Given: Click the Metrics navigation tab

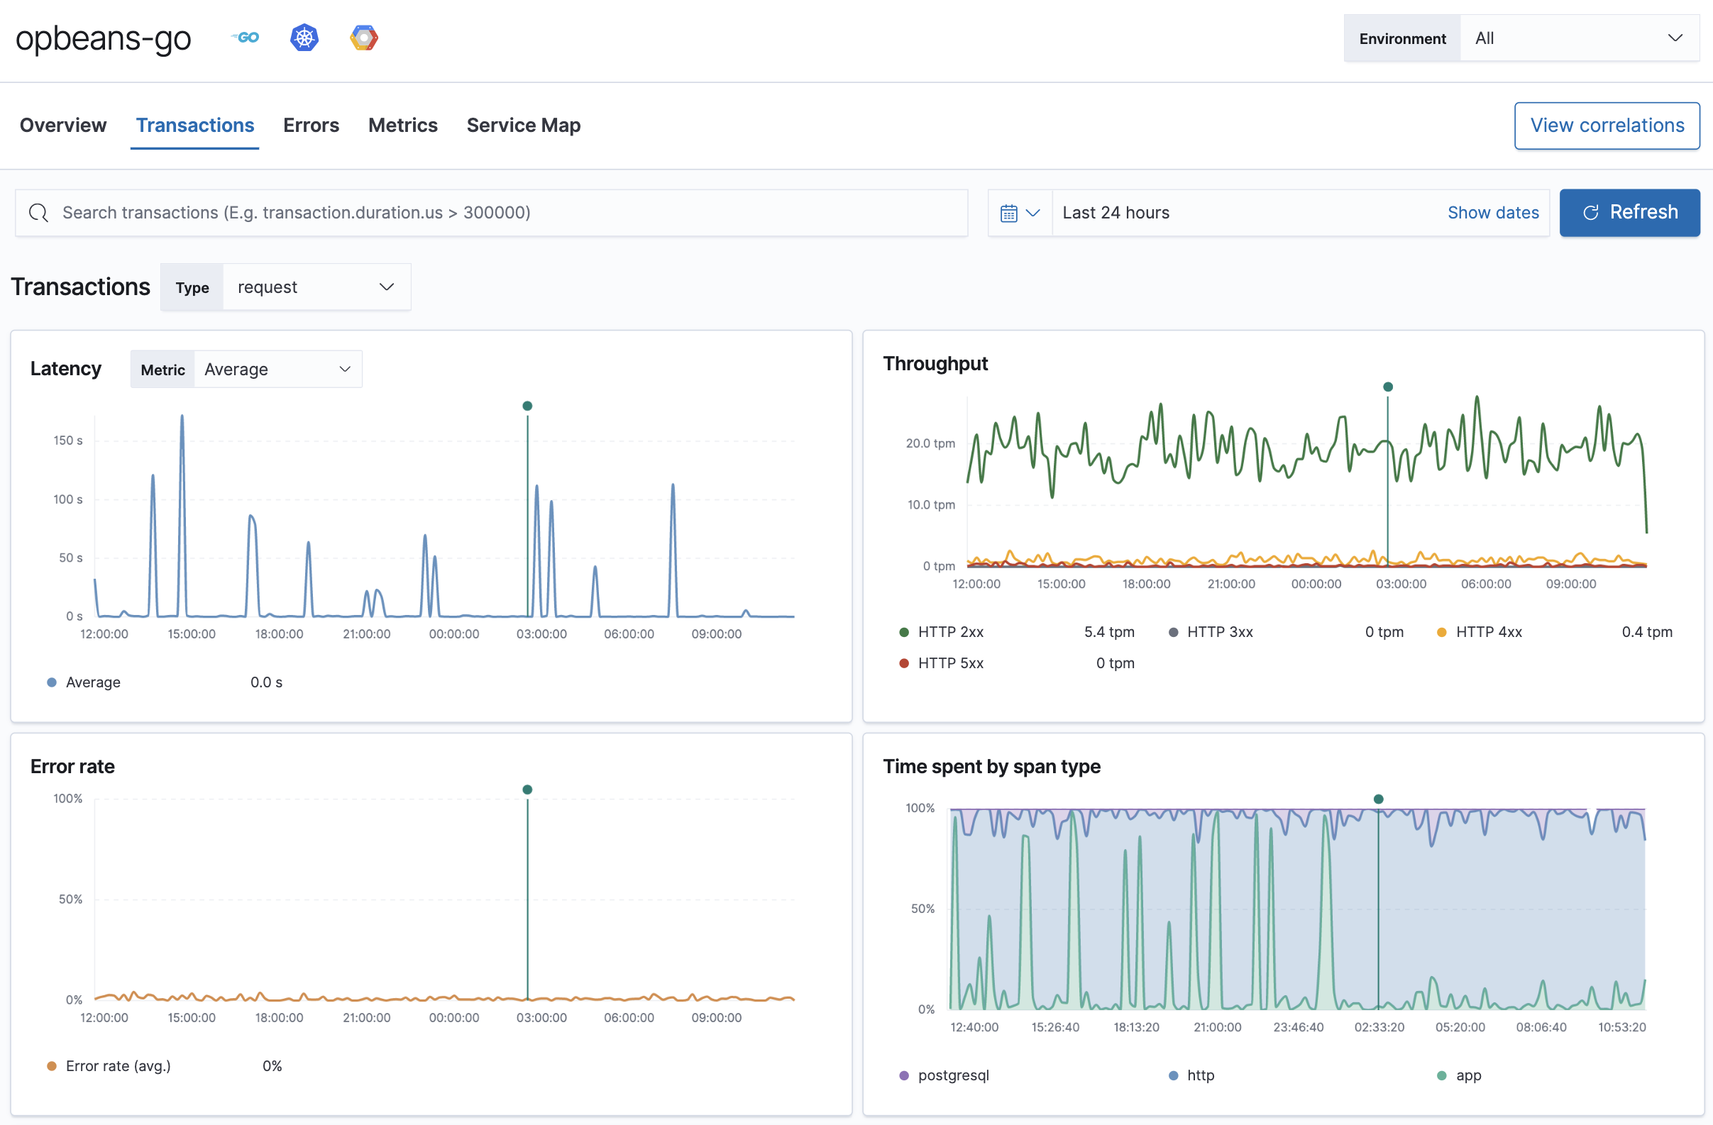Looking at the screenshot, I should pyautogui.click(x=402, y=124).
